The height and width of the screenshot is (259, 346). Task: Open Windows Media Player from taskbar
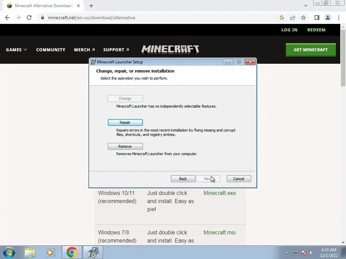(x=51, y=252)
